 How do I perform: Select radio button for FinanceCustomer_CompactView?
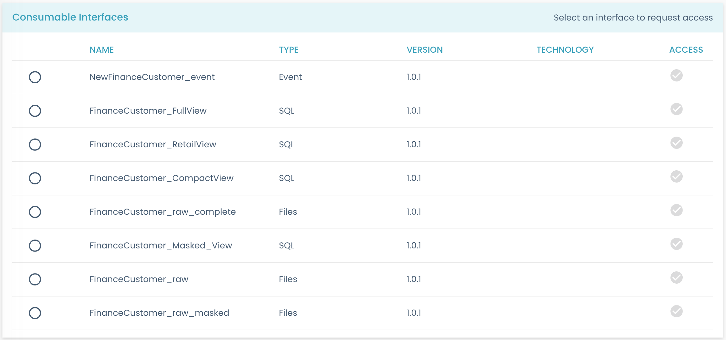point(35,178)
